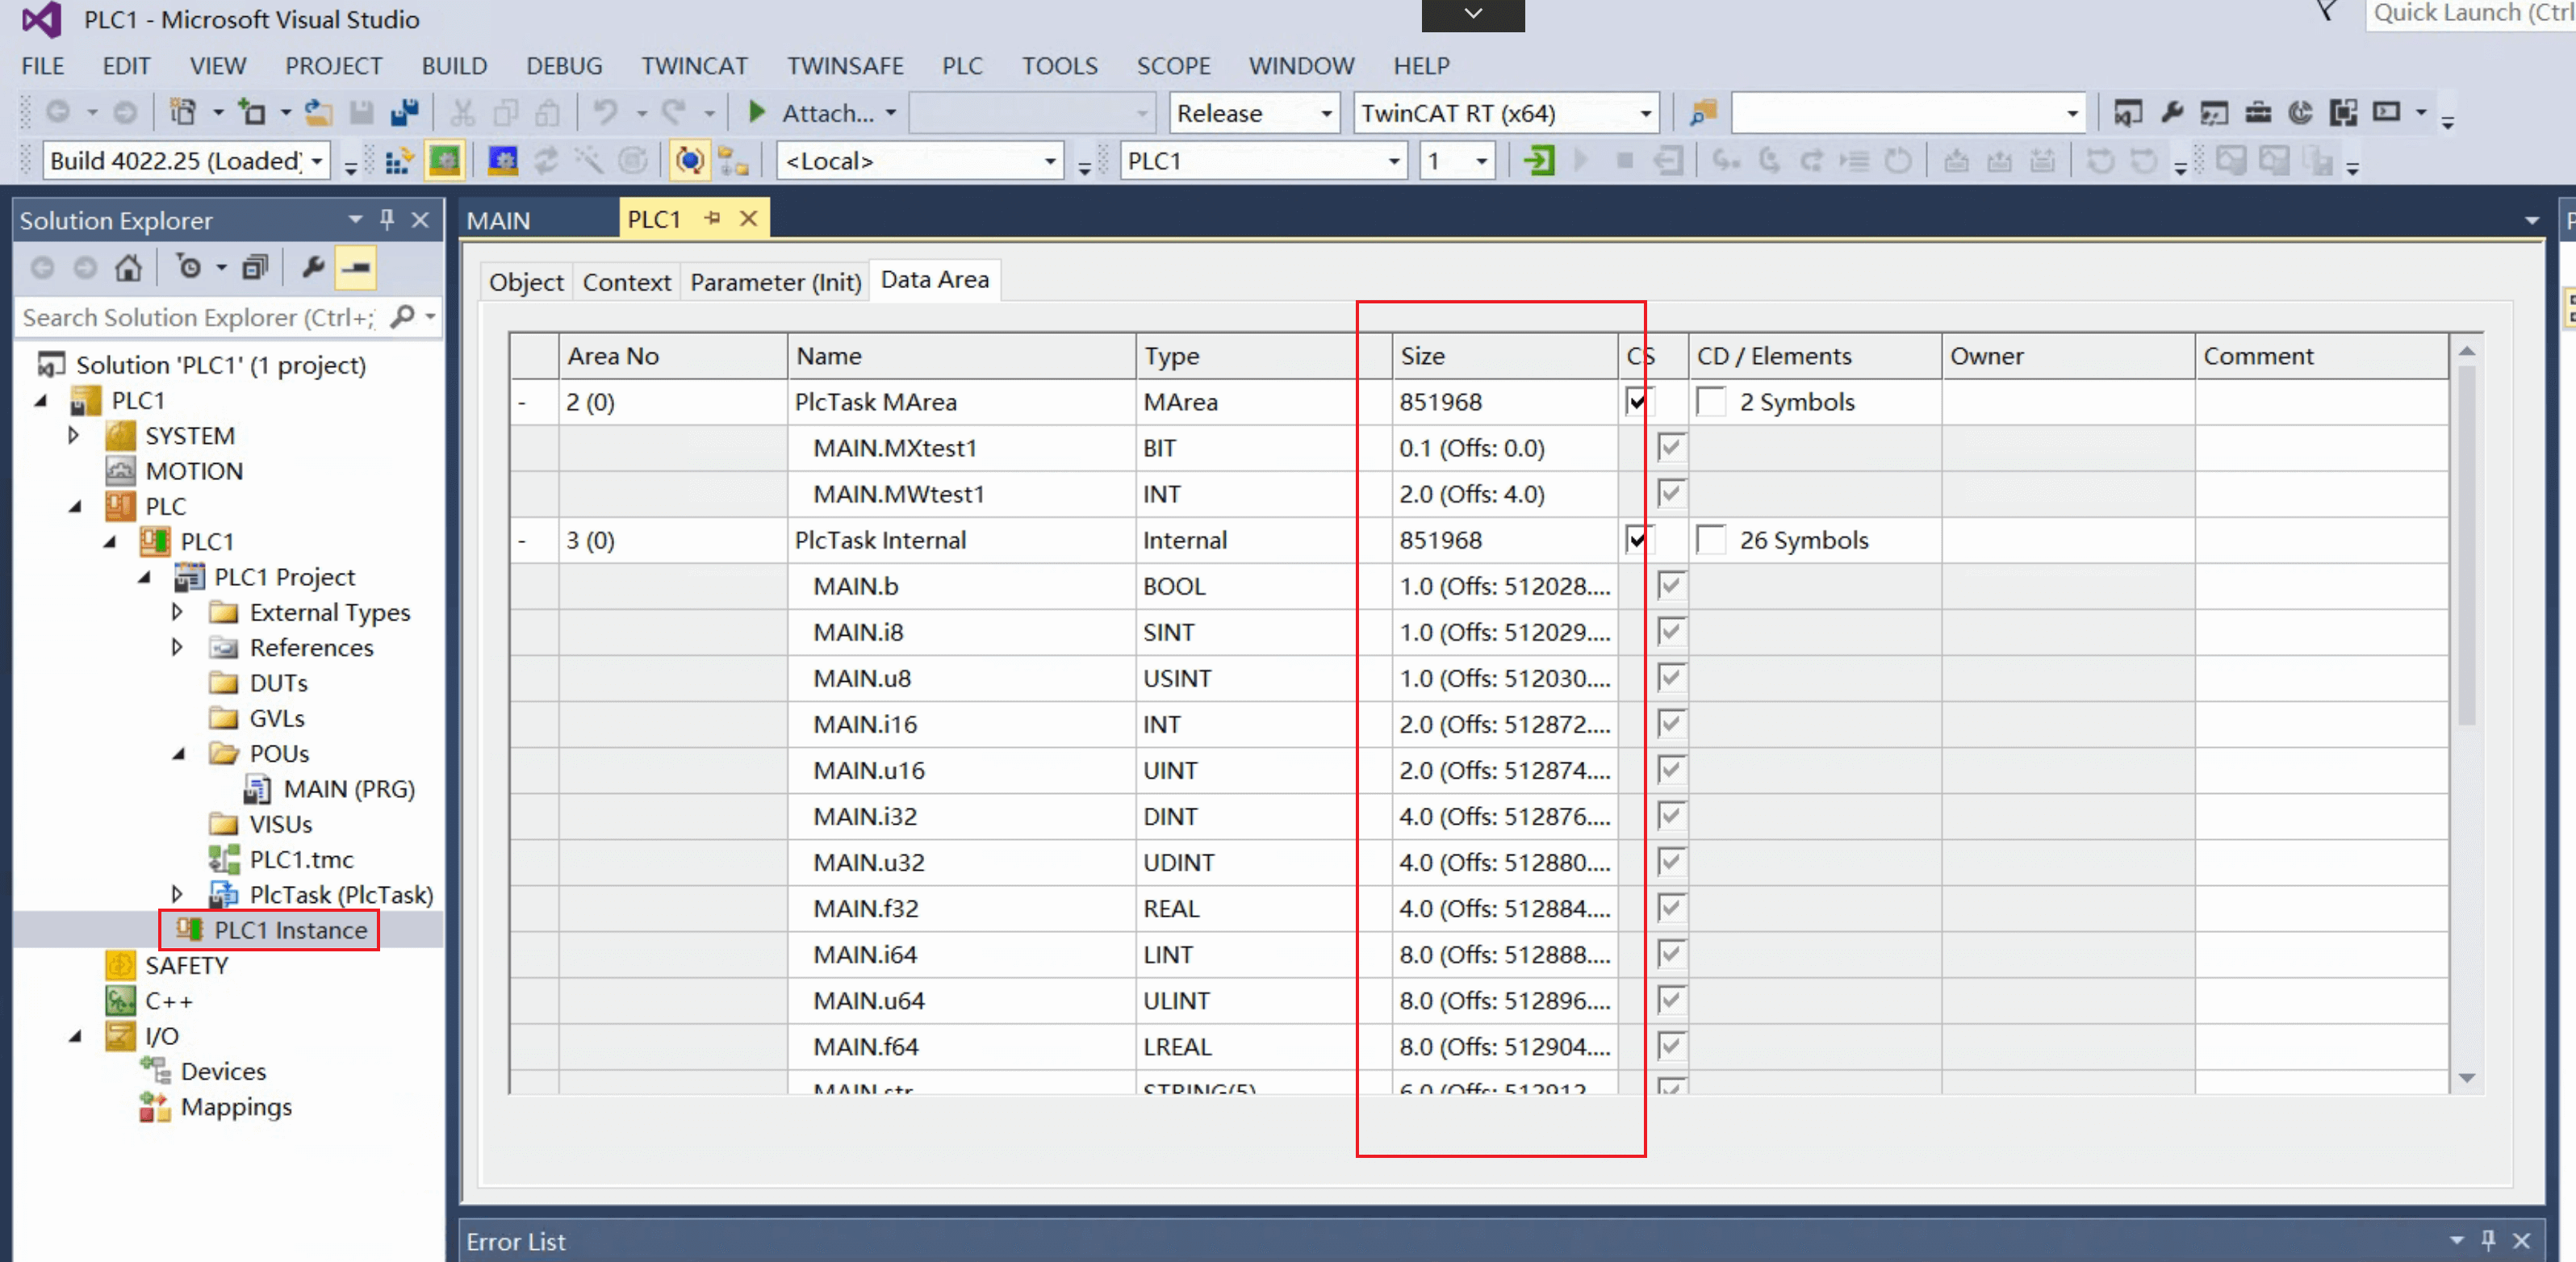Click the Save All icon
Image resolution: width=2576 pixels, height=1262 pixels.
[404, 112]
